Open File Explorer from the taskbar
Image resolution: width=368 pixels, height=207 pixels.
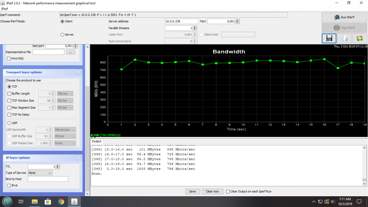pos(34,202)
